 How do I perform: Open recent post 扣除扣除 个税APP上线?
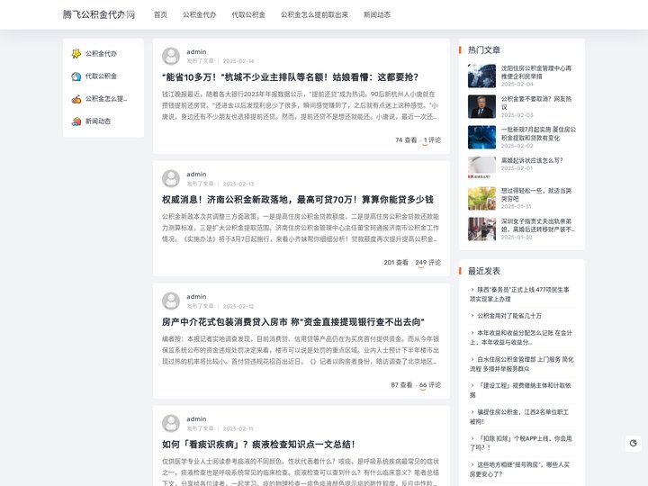[521, 443]
